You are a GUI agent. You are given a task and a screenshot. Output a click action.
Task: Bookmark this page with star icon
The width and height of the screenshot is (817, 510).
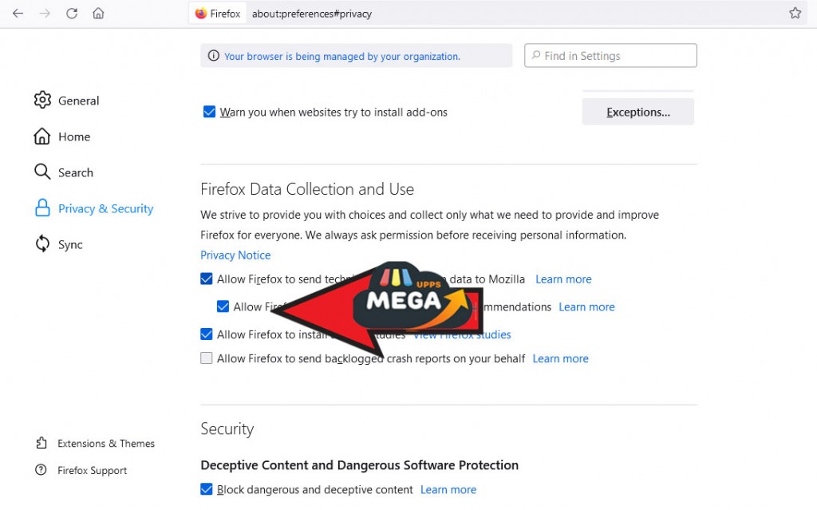pyautogui.click(x=795, y=14)
